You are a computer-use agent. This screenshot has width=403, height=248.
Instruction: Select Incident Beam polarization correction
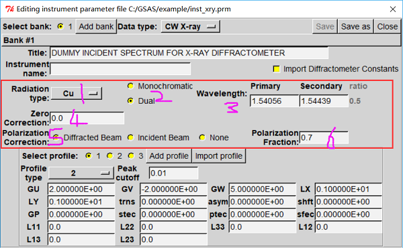(x=130, y=137)
